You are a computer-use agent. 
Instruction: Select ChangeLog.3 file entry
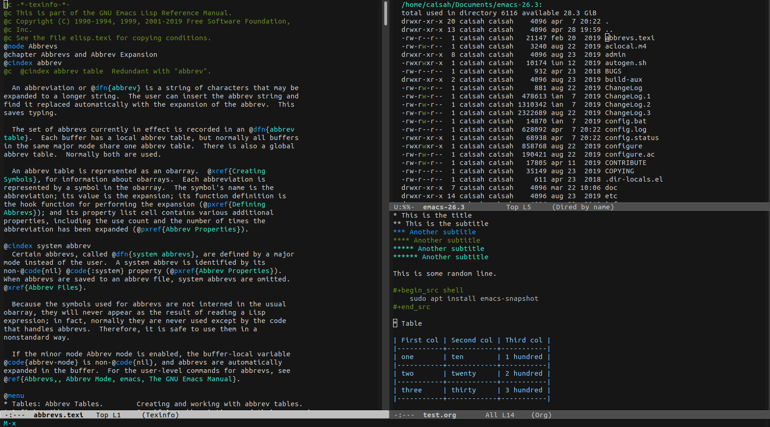pyautogui.click(x=628, y=113)
